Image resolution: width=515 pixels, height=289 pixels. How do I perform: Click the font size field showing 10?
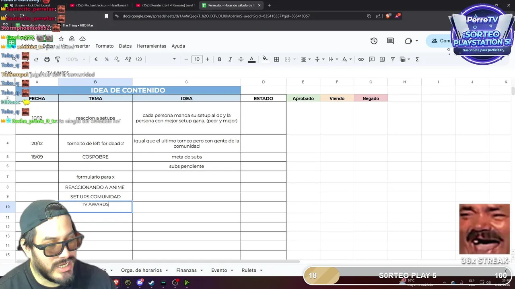197,59
